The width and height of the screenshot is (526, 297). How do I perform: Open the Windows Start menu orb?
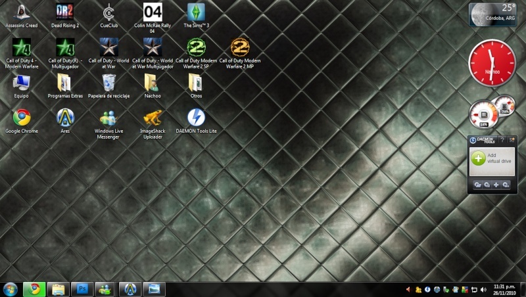click(x=10, y=289)
